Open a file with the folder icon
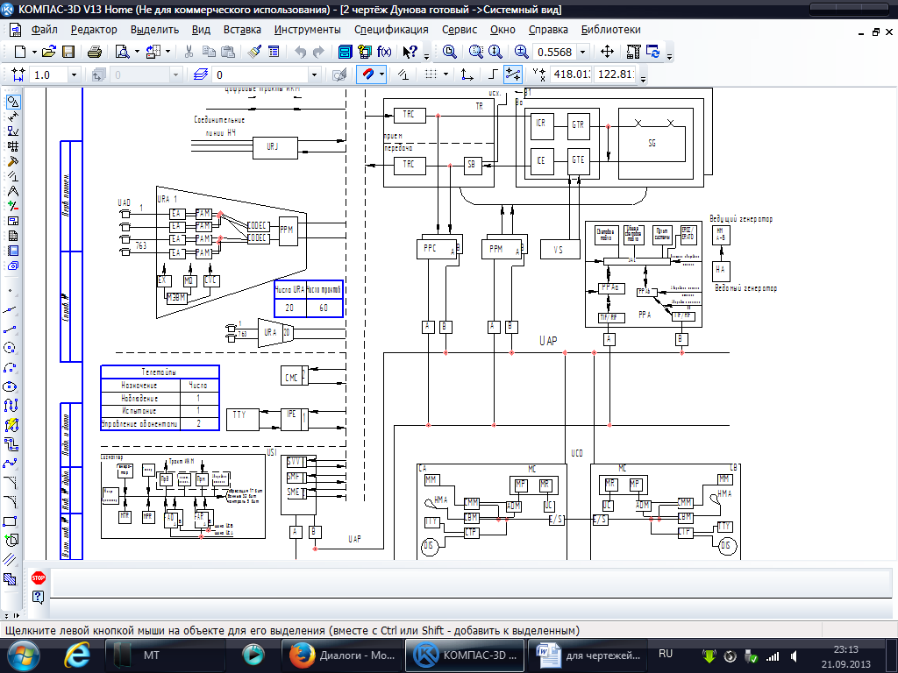Viewport: 898px width, 673px height. (x=49, y=52)
